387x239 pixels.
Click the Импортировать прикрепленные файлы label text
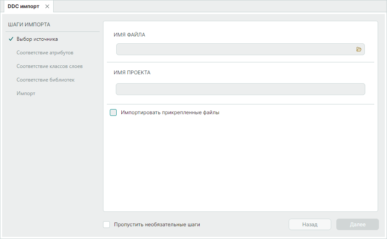click(x=170, y=113)
